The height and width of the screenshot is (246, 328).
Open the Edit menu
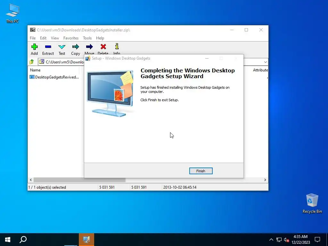point(43,38)
